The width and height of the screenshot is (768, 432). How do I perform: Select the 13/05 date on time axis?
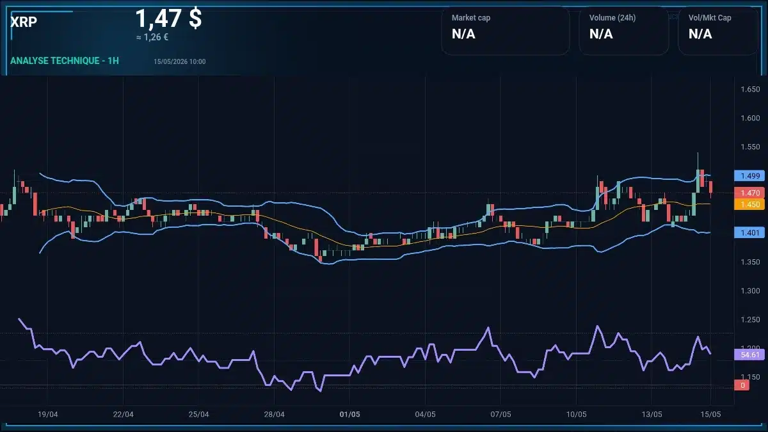click(x=652, y=414)
